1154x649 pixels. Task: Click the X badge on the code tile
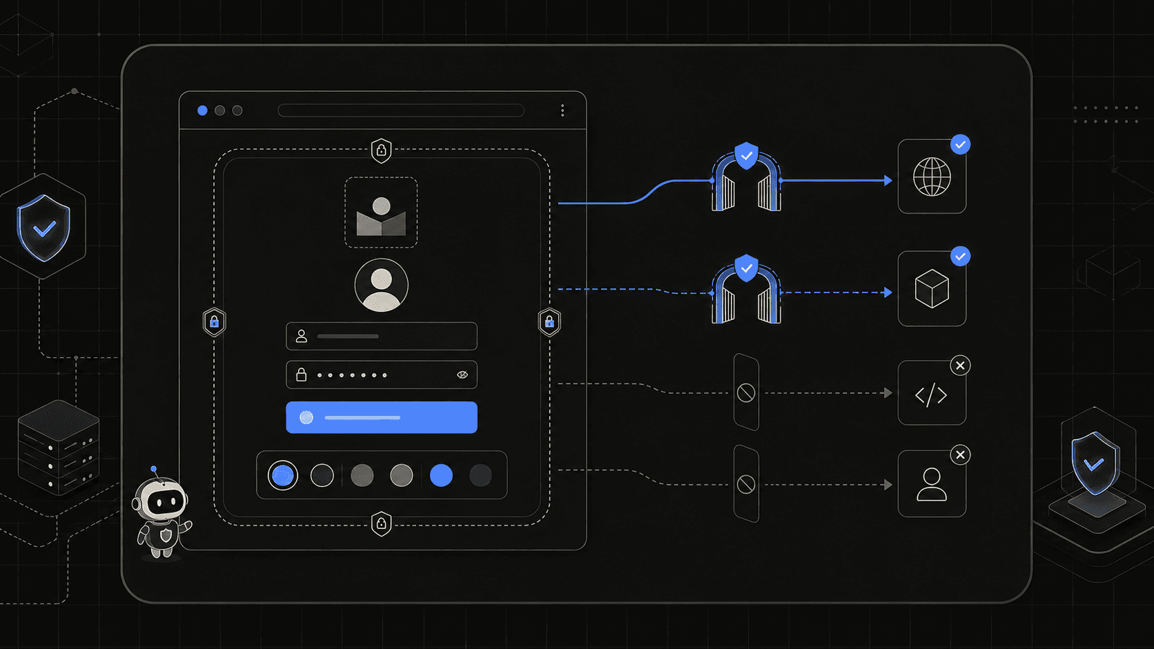click(960, 366)
